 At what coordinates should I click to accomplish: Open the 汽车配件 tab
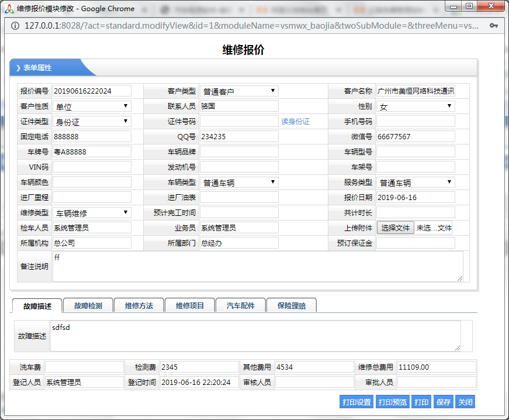240,305
